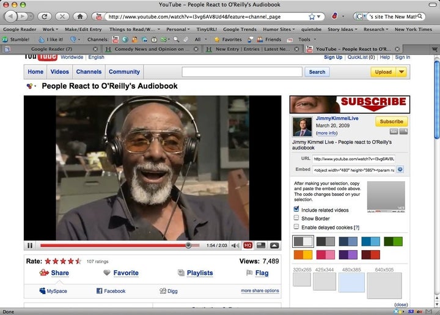This screenshot has height=315, width=440.
Task: Bookmark page with the star icon in address bar
Action: pyautogui.click(x=312, y=17)
